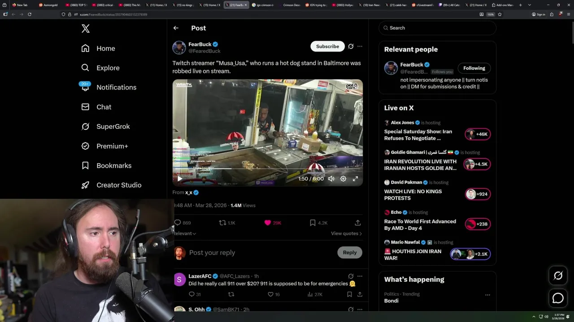Join Goldie Ghamari live +4.5K
Image resolution: width=574 pixels, height=322 pixels.
pos(477,164)
